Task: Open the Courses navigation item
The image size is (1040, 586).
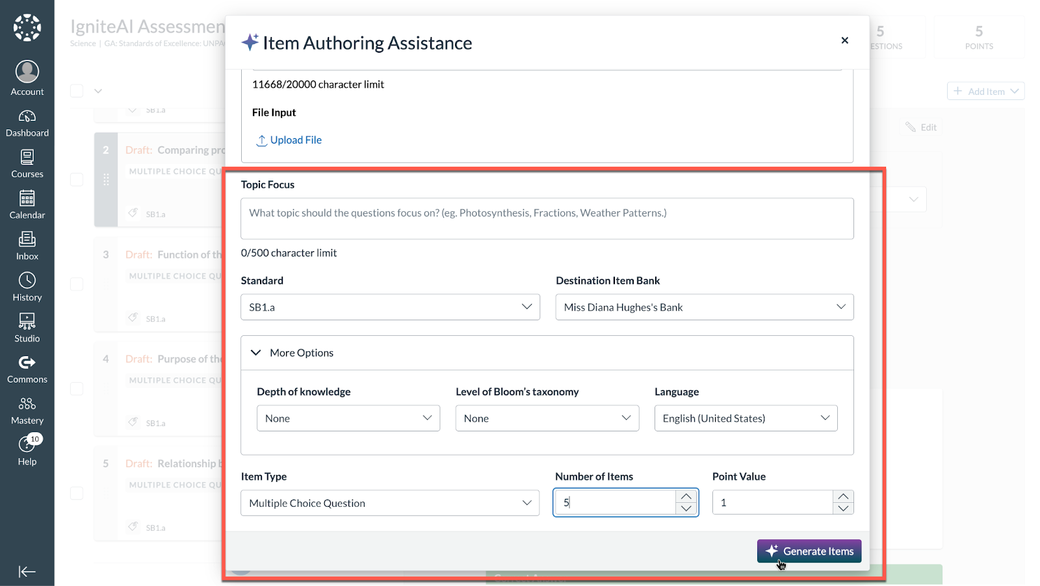Action: pos(27,164)
